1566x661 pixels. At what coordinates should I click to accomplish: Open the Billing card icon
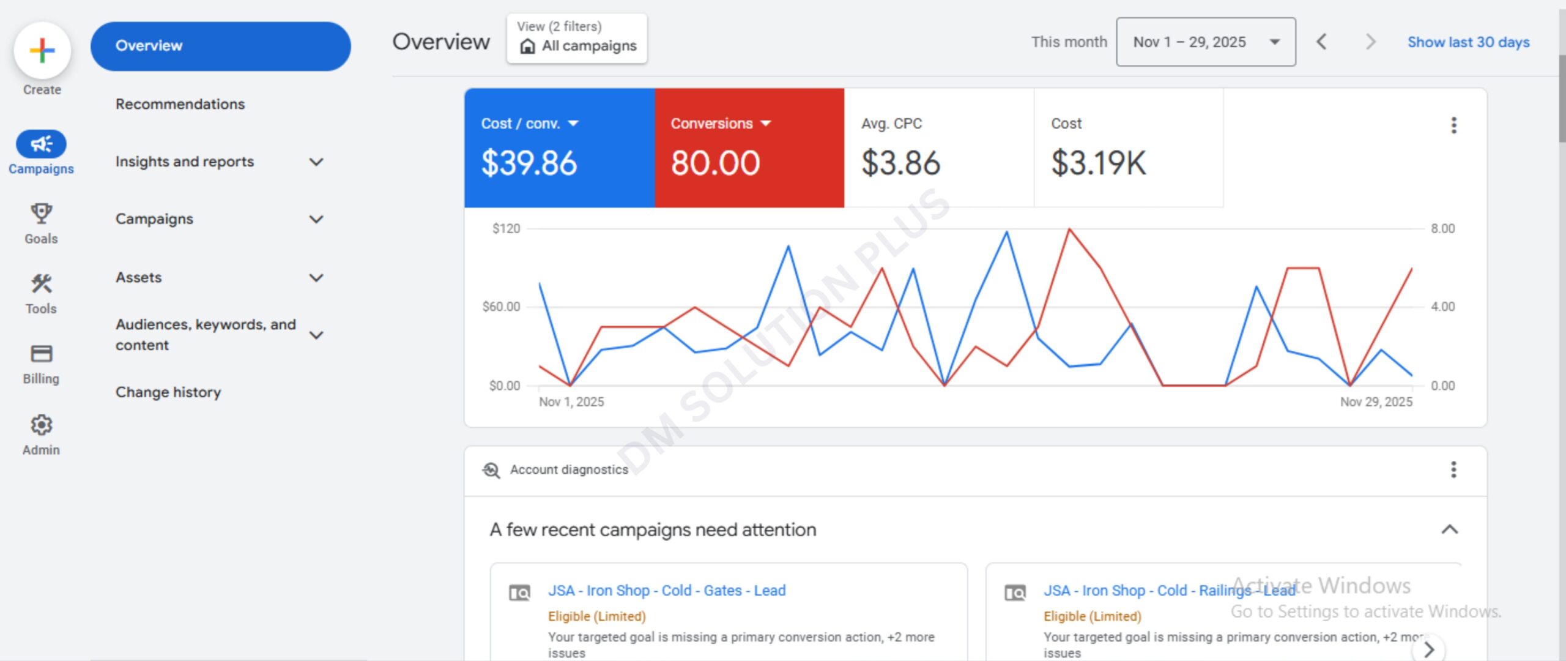pyautogui.click(x=41, y=354)
